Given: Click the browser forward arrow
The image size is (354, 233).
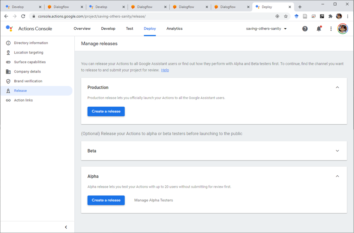Looking at the screenshot, I should [x=15, y=16].
